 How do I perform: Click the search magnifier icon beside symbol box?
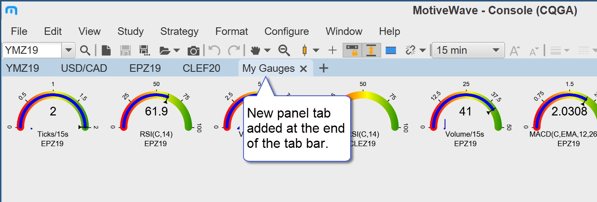[85, 50]
